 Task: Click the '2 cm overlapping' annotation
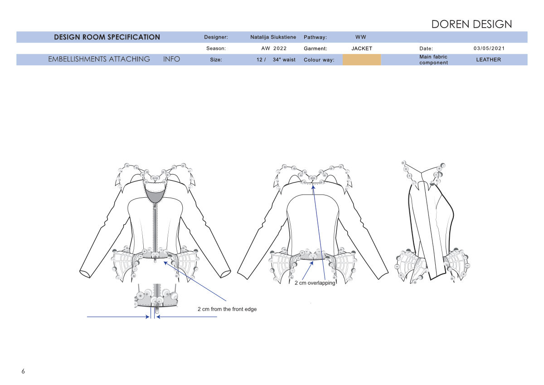tap(315, 283)
